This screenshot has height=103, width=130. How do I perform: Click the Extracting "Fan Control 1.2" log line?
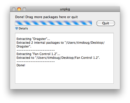38,54
